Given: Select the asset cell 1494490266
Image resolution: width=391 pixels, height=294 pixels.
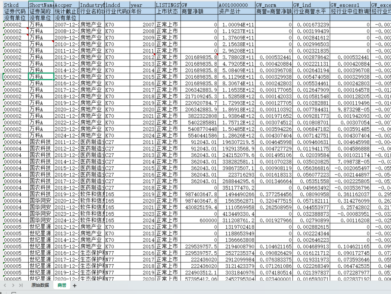Looking at the screenshot, I should pyautogui.click(x=237, y=194).
